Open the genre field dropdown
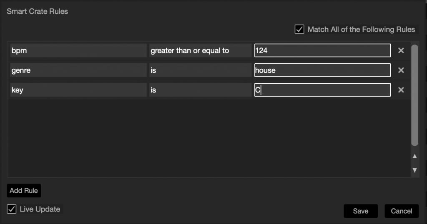 tap(78, 70)
